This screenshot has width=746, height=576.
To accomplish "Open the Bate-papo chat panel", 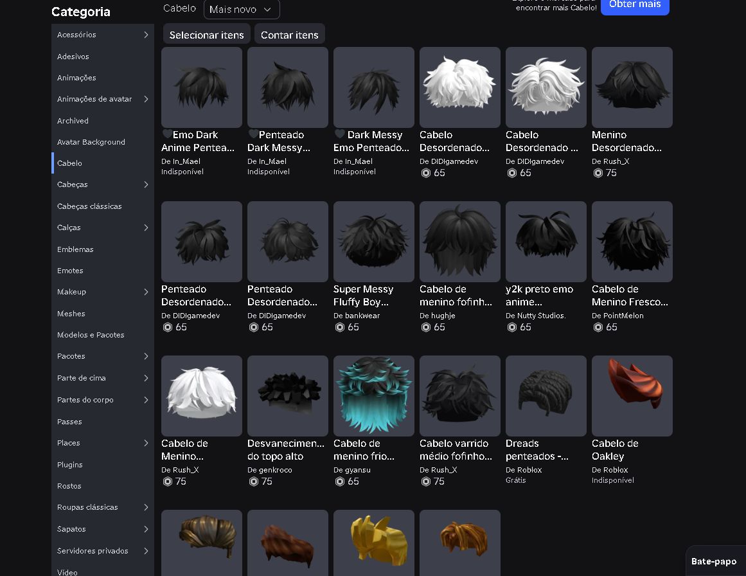I will [x=714, y=561].
